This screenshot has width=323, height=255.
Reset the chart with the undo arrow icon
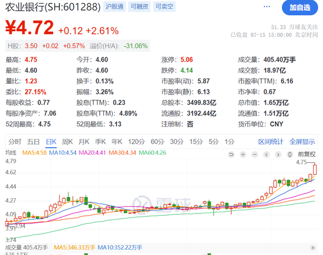click(231, 154)
